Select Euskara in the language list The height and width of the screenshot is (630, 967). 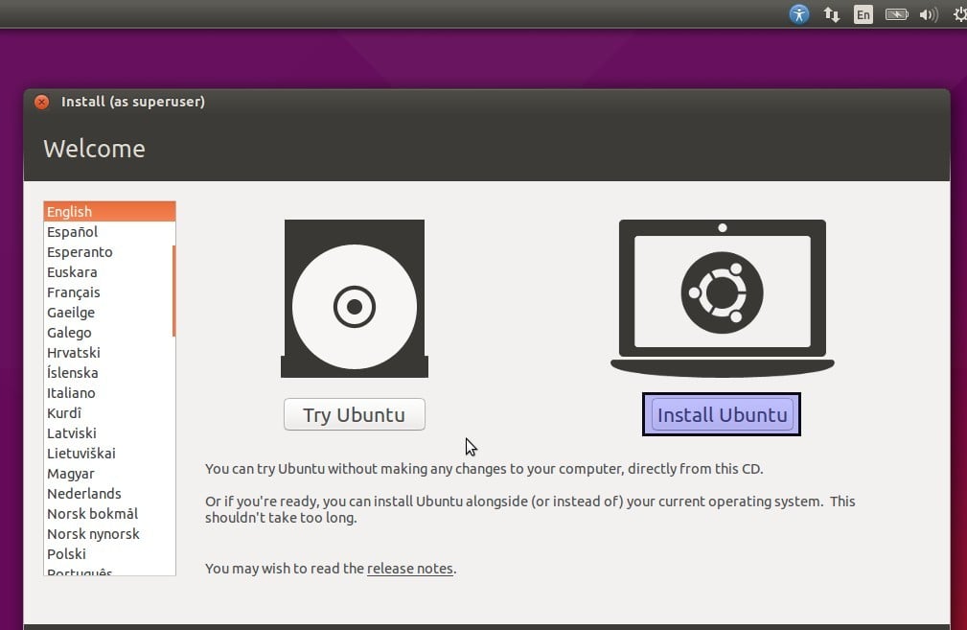point(110,272)
